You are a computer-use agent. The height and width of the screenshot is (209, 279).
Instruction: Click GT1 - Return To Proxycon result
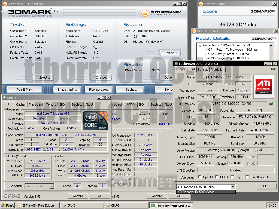tap(233, 50)
